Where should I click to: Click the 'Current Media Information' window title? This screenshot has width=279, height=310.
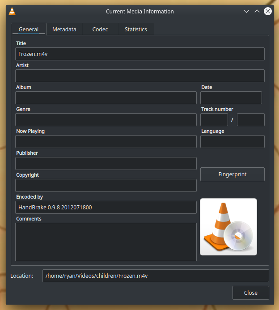coord(140,12)
